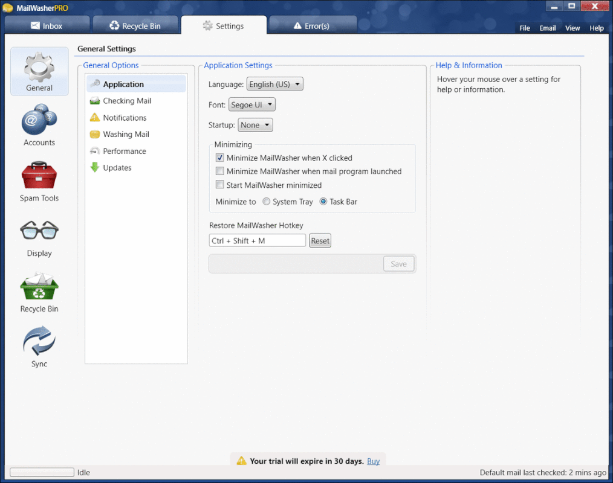Maximize the MailWasher window
The width and height of the screenshot is (613, 483).
[x=571, y=6]
